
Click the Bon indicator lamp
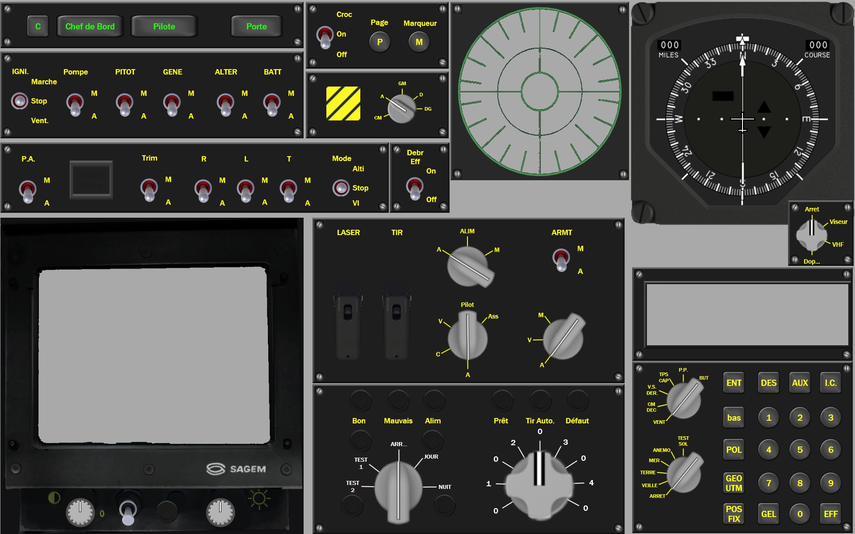(x=361, y=400)
